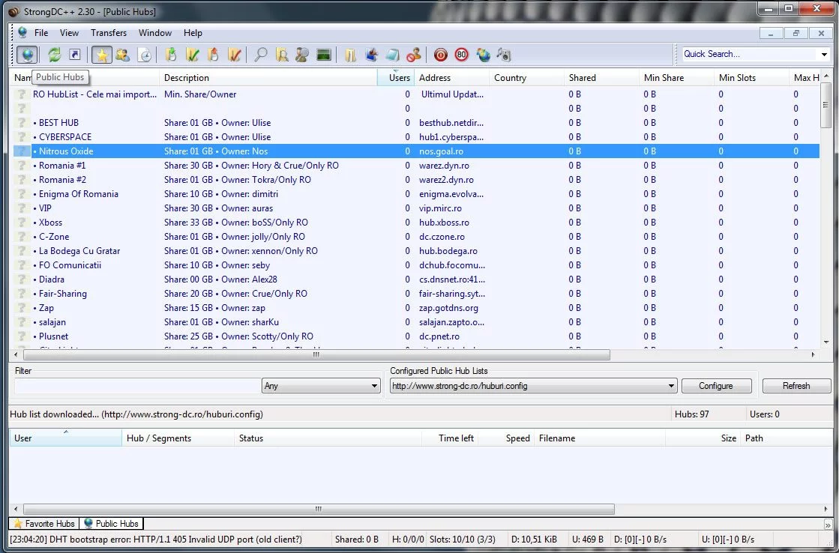Open Settings toolbar icon beside folder
This screenshot has height=553, width=839.
(x=371, y=55)
